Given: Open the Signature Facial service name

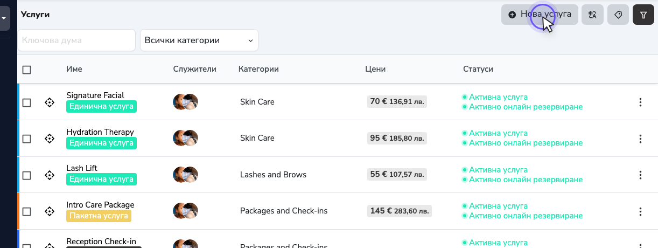Looking at the screenshot, I should tap(95, 95).
